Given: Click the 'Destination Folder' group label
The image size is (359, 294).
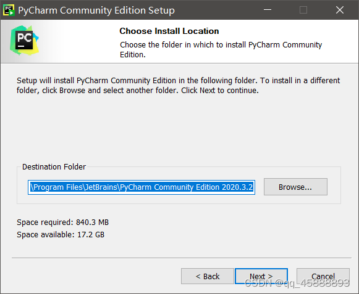Looking at the screenshot, I should click(54, 167).
